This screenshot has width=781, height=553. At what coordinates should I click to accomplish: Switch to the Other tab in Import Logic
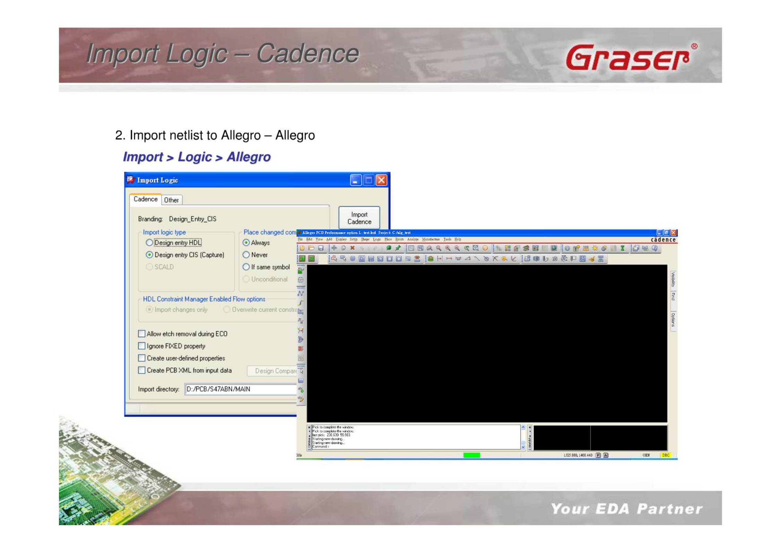(x=171, y=200)
